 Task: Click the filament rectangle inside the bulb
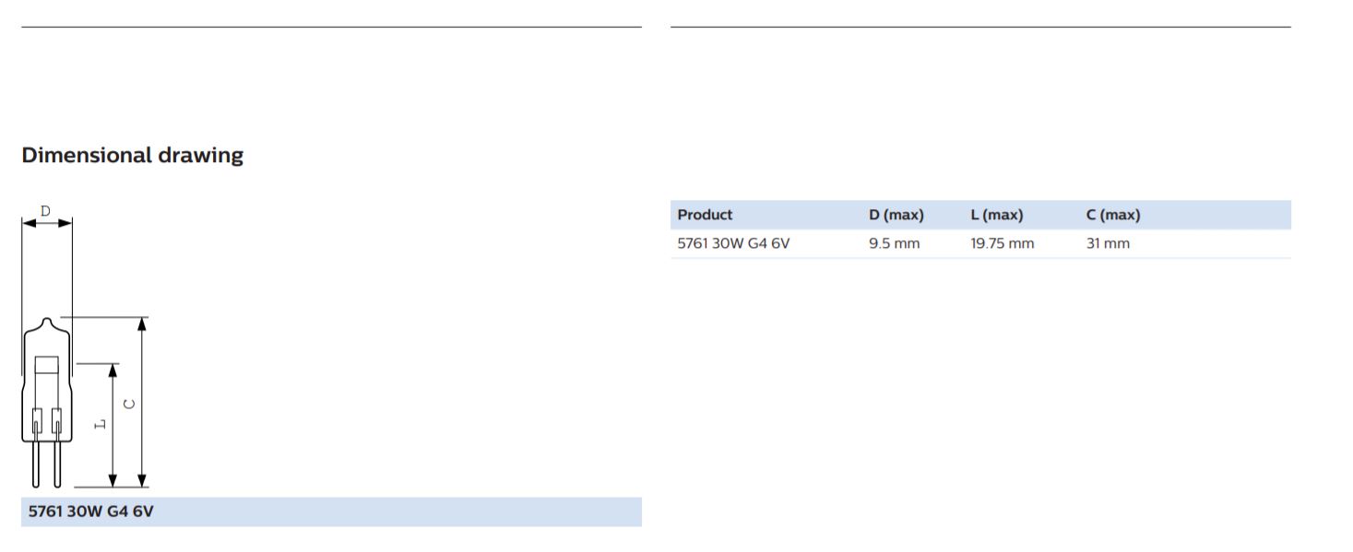(46, 364)
